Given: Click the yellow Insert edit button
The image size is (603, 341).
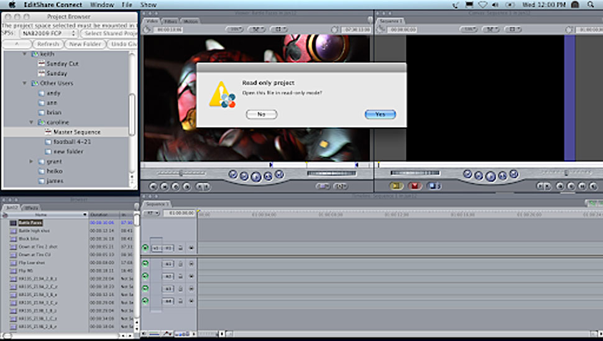Looking at the screenshot, I should (x=396, y=186).
